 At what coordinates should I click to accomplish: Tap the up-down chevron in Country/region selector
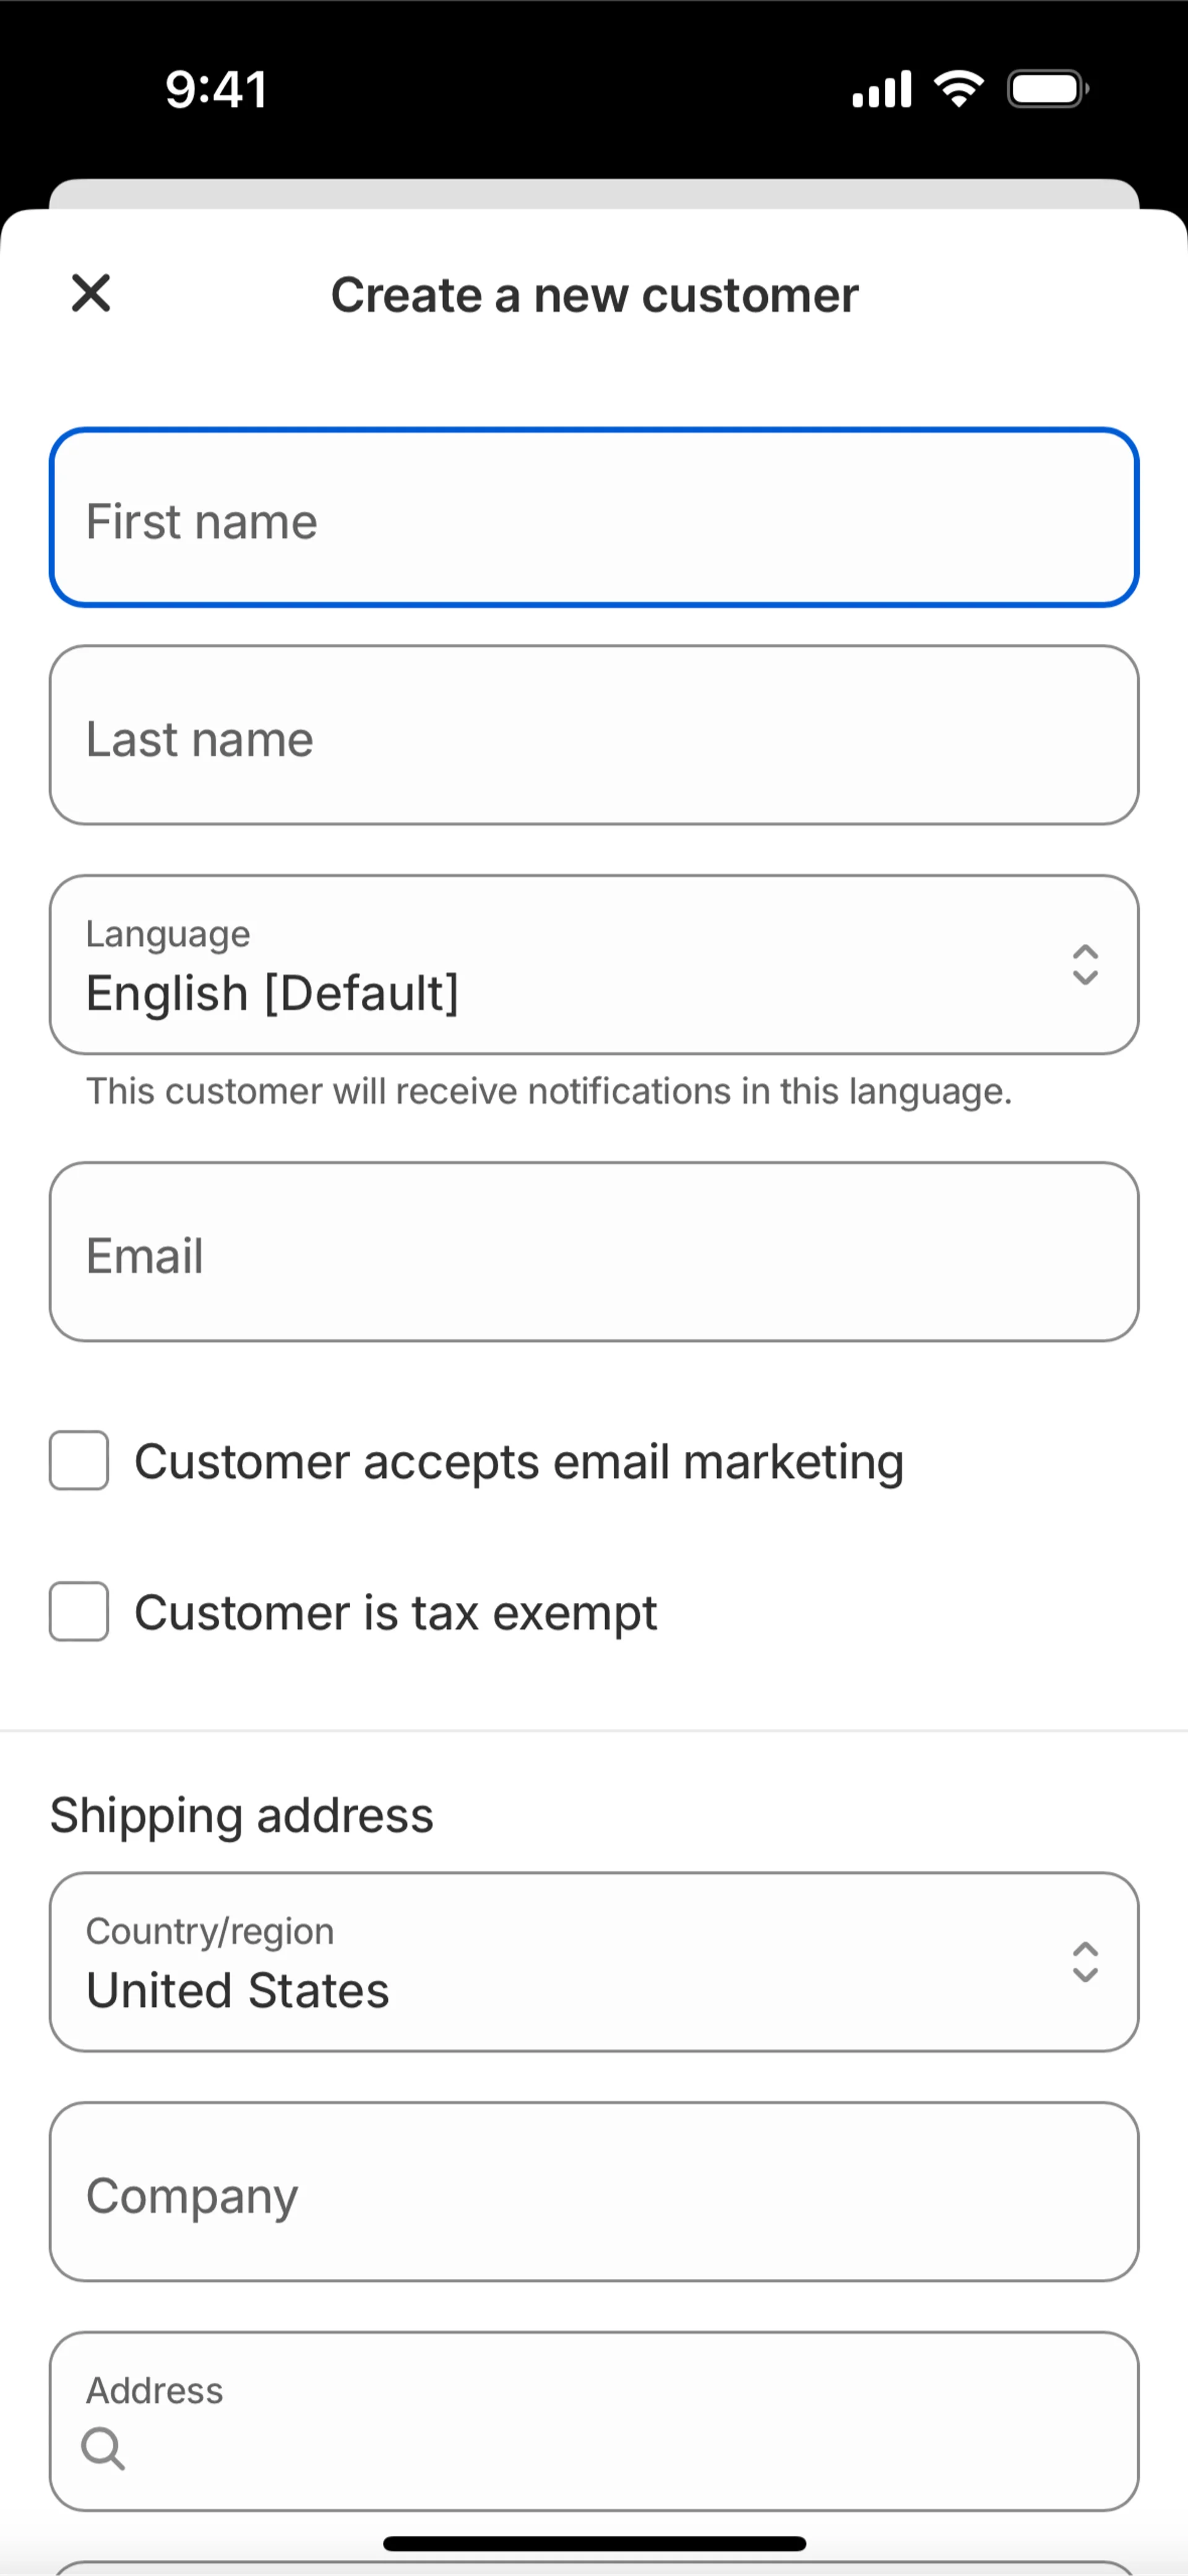click(x=1085, y=1962)
